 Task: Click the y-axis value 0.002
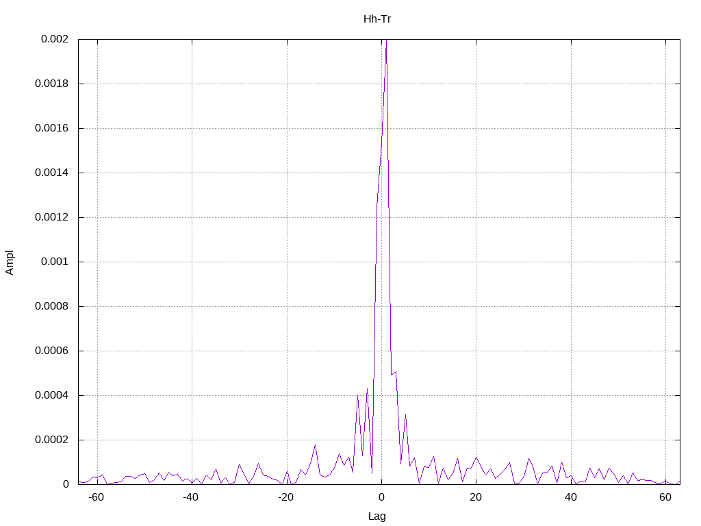(x=55, y=39)
